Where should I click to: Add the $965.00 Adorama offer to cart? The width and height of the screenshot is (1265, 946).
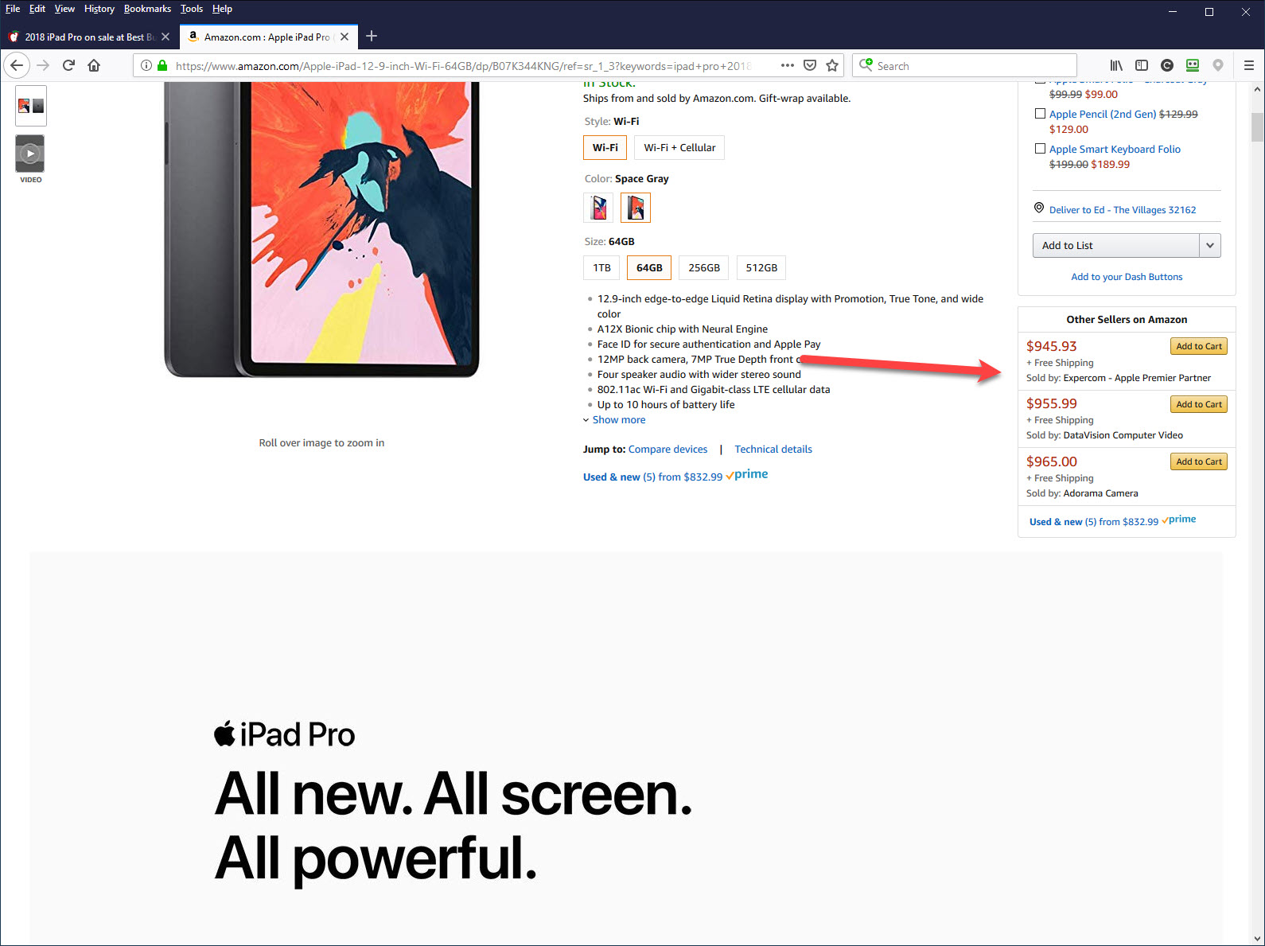coord(1199,461)
